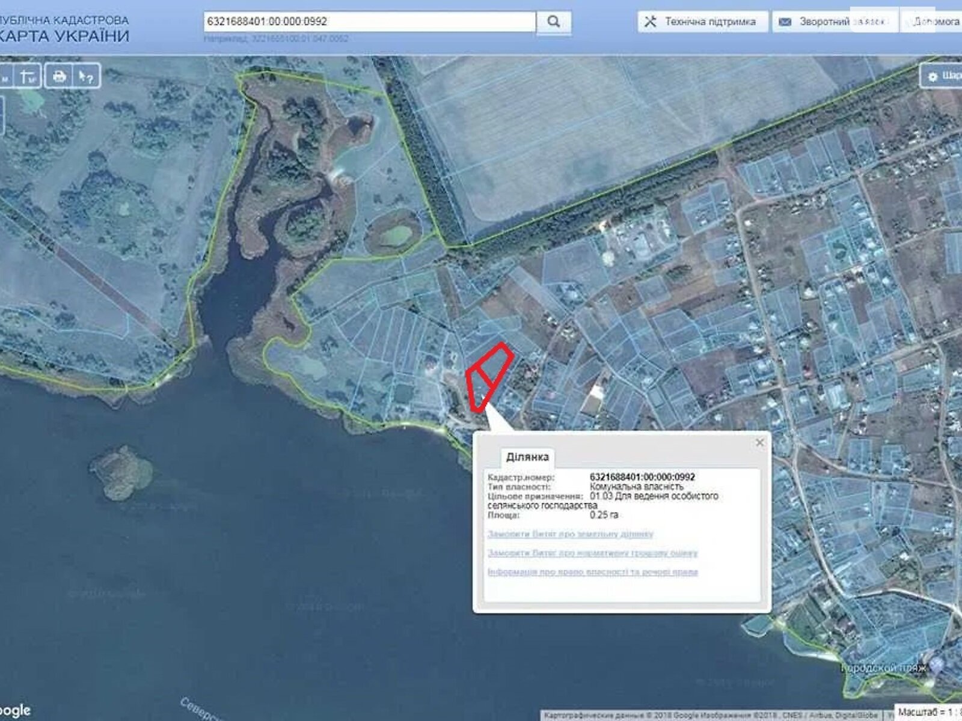The width and height of the screenshot is (962, 721).
Task: Click link to order land parcel extract
Action: pos(570,534)
